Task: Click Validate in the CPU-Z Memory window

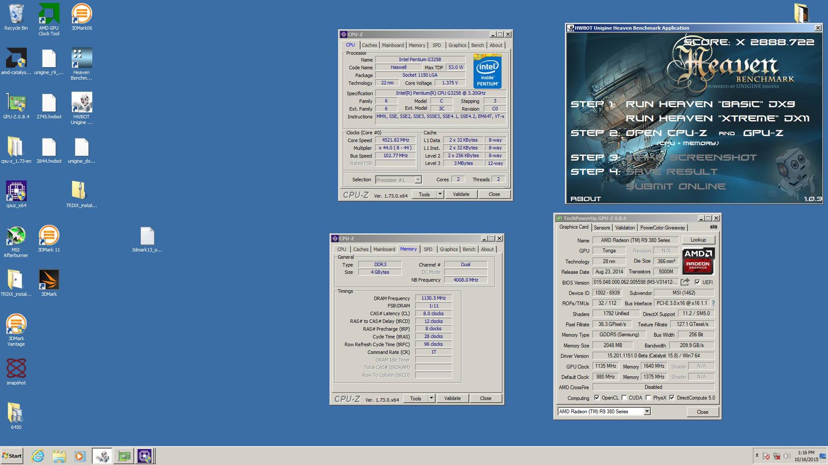Action: coord(452,398)
